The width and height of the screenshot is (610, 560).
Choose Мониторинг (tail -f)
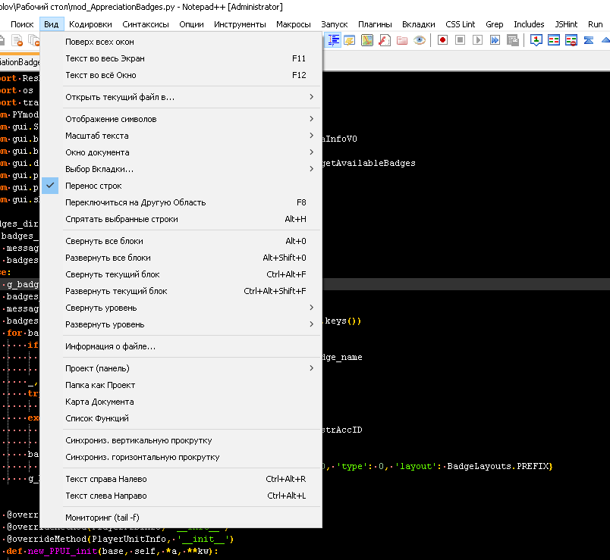[x=181, y=518]
